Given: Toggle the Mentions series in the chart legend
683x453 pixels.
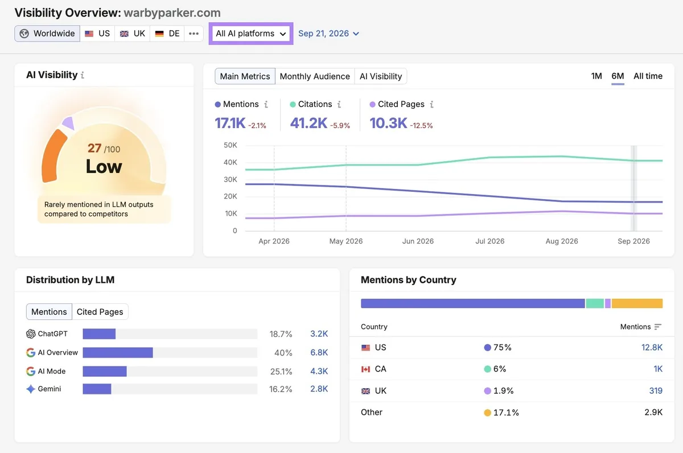Looking at the screenshot, I should coord(237,104).
